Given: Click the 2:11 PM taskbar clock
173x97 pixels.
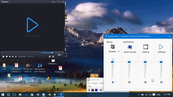Looking at the screenshot, I should pos(167,95).
